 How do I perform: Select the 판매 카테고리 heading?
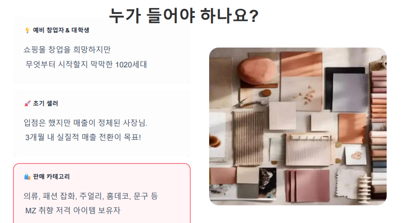[51, 177]
